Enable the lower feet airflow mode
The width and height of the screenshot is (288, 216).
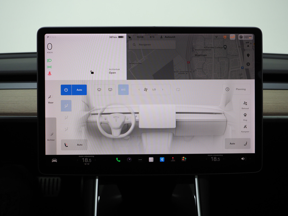pos(66,129)
